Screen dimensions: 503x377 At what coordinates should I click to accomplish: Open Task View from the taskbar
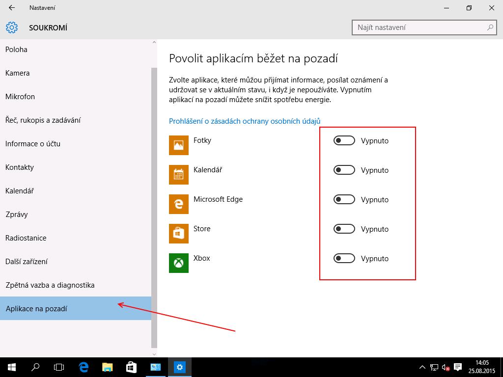click(59, 367)
